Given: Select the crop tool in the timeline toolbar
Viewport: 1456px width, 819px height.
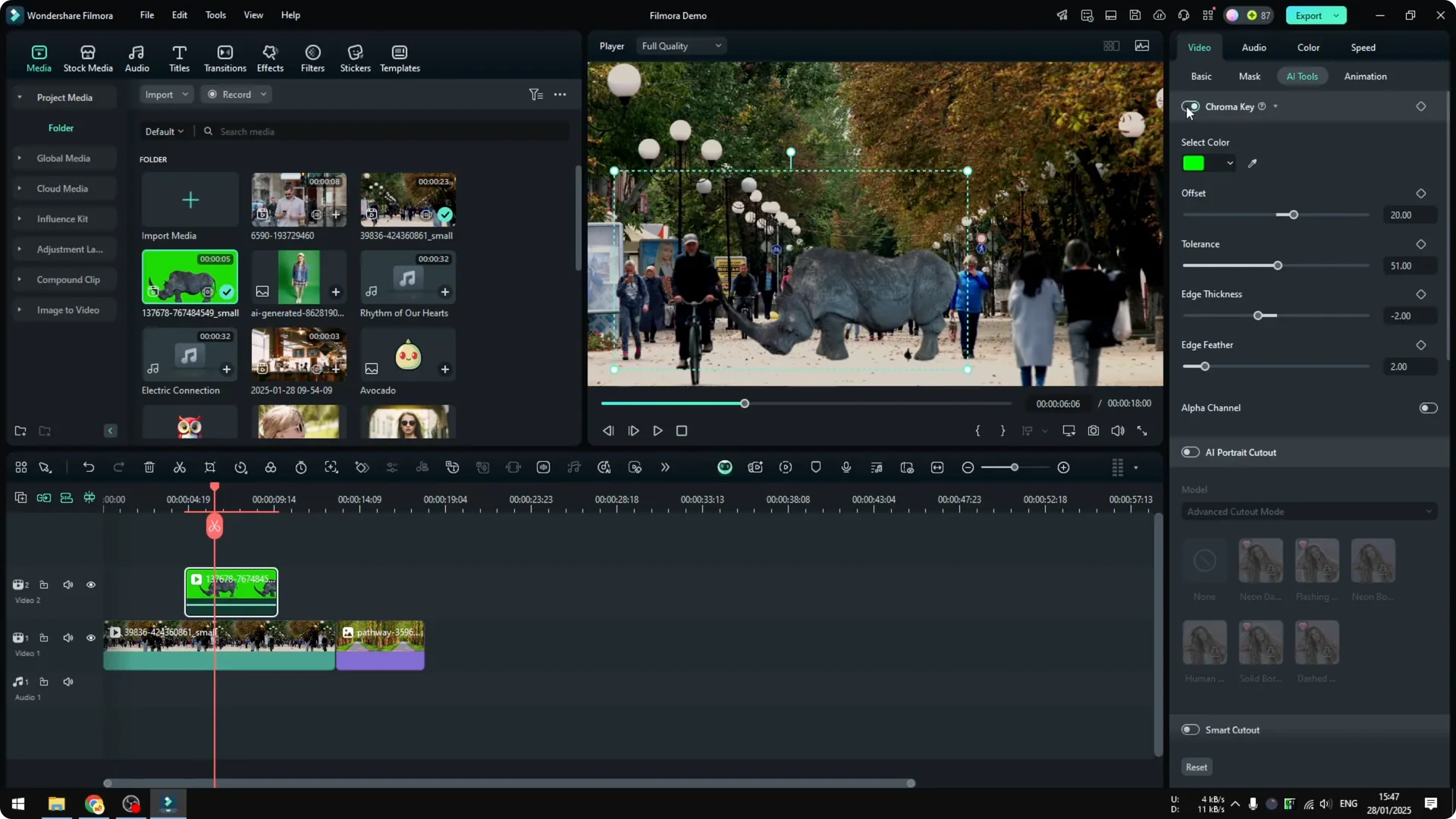Looking at the screenshot, I should [x=210, y=467].
